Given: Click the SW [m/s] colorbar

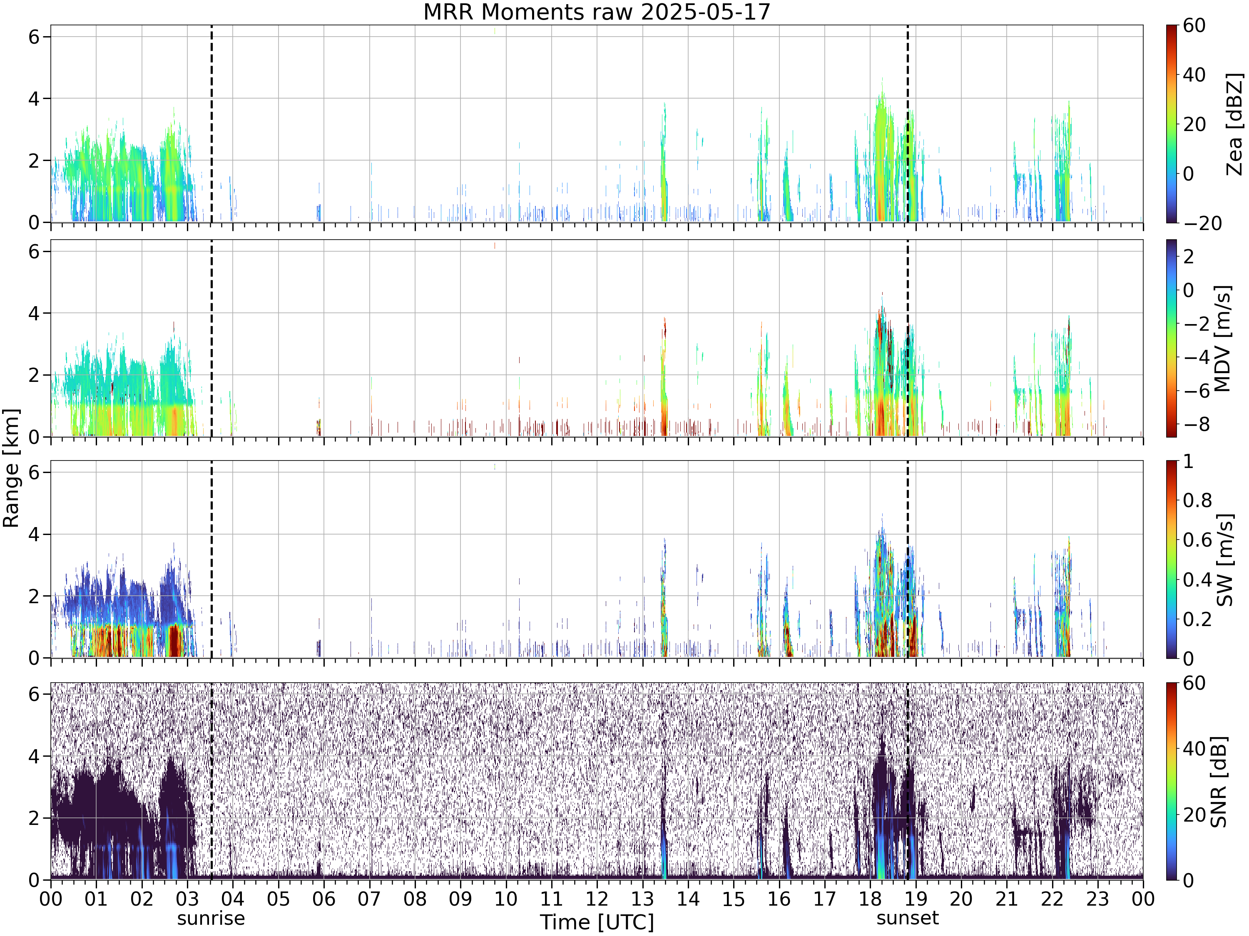Looking at the screenshot, I should pos(1172,559).
